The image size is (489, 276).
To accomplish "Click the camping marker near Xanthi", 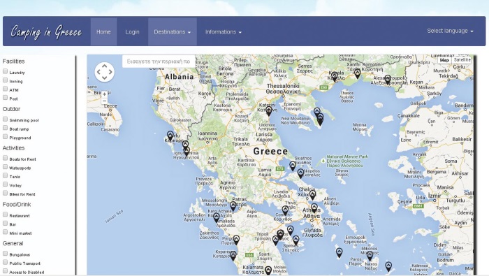I will click(358, 73).
